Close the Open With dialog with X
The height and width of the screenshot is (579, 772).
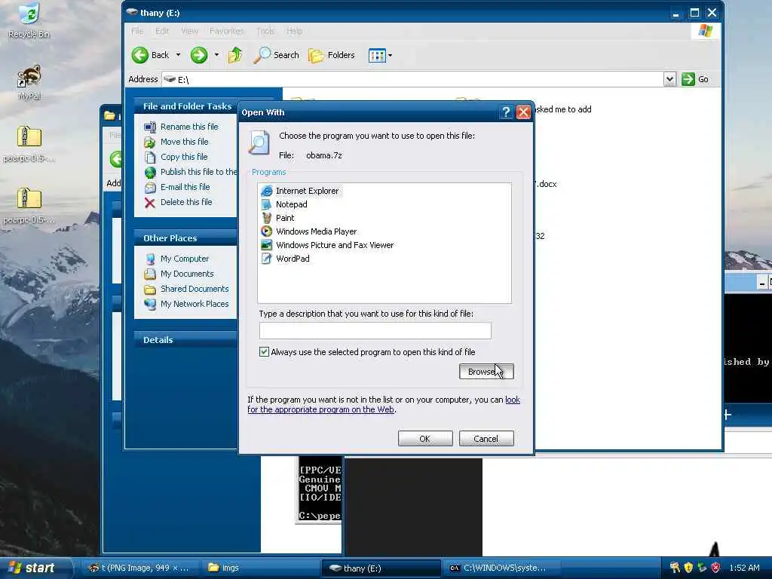(523, 112)
